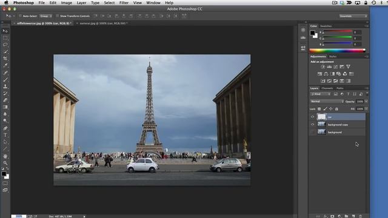388x218 pixels.
Task: Open the Normal blend mode dropdown
Action: [x=327, y=101]
